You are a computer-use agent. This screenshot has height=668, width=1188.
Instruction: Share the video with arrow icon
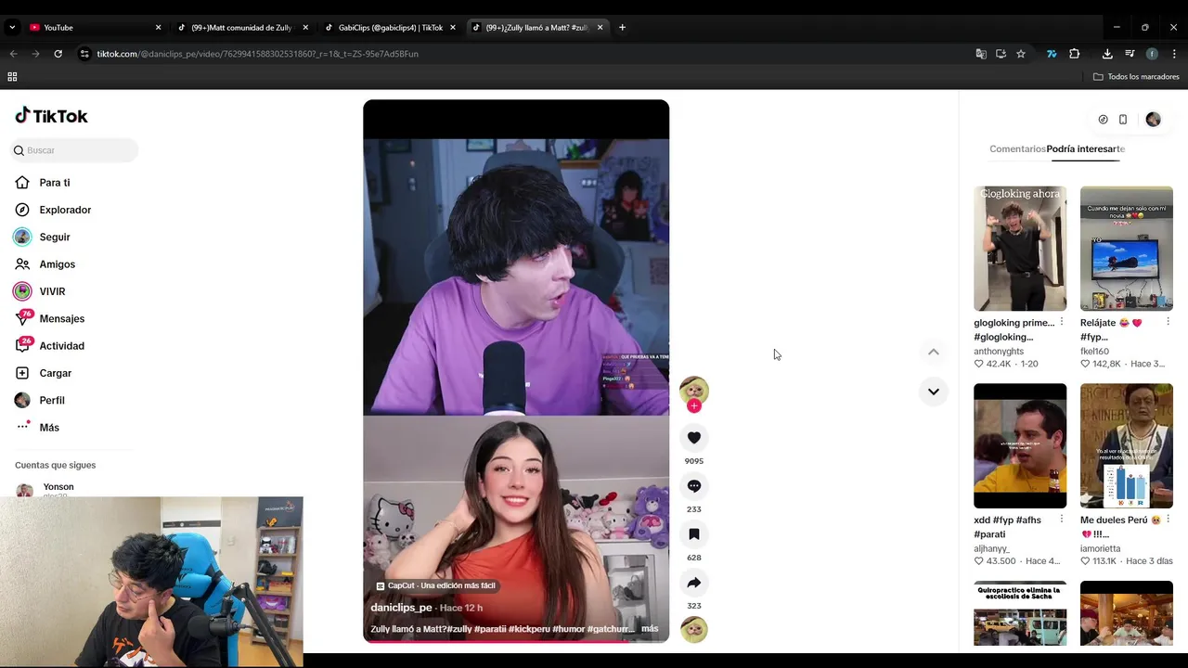(694, 583)
